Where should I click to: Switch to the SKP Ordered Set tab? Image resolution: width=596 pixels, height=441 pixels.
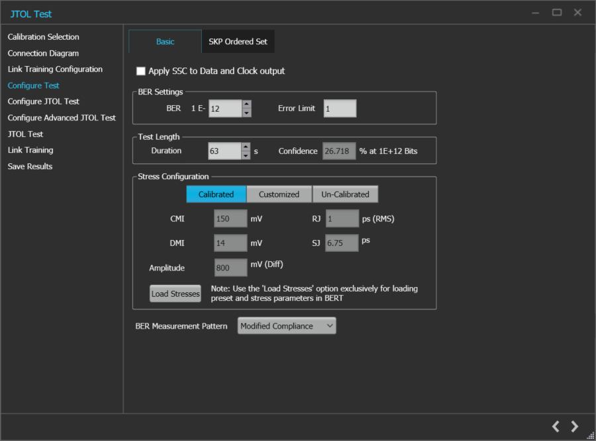tap(238, 41)
